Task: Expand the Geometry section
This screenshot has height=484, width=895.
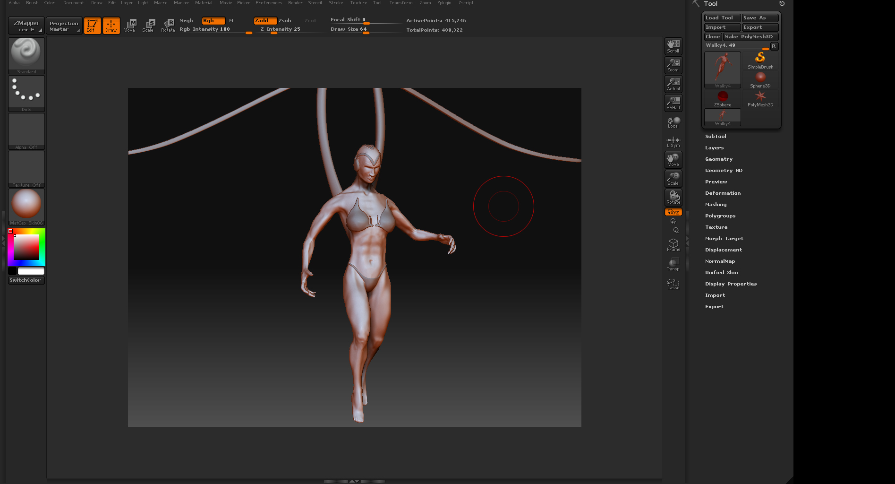Action: (719, 159)
